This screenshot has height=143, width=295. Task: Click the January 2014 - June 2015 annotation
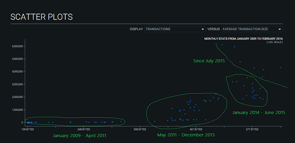[259, 112]
